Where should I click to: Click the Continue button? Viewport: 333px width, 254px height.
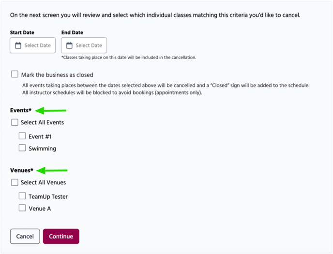pyautogui.click(x=61, y=237)
